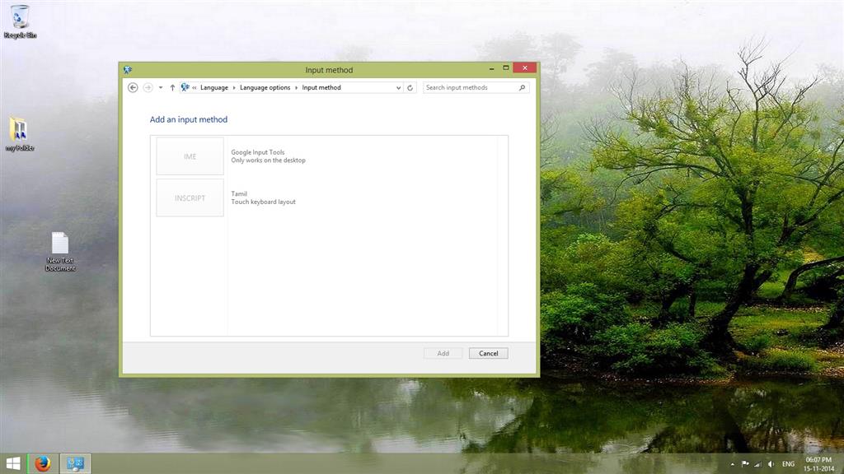
Task: Launch Firefox from the taskbar
Action: click(42, 463)
